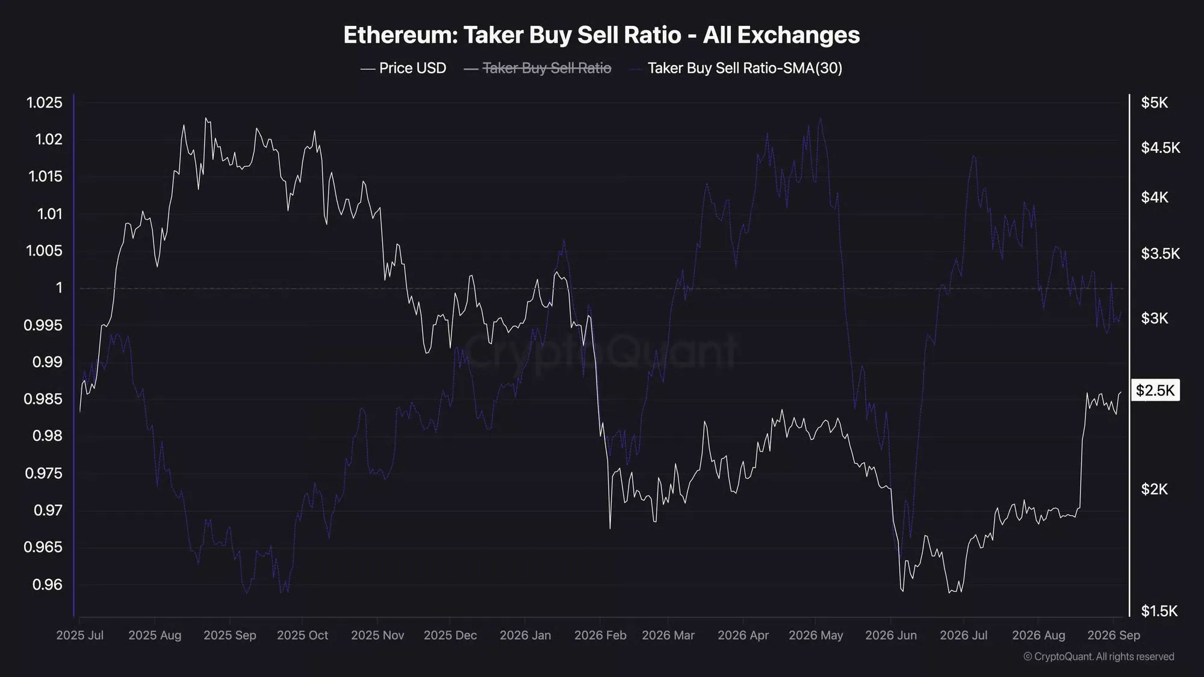Click the $1.5K right axis label
This screenshot has width=1204, height=677.
1159,611
